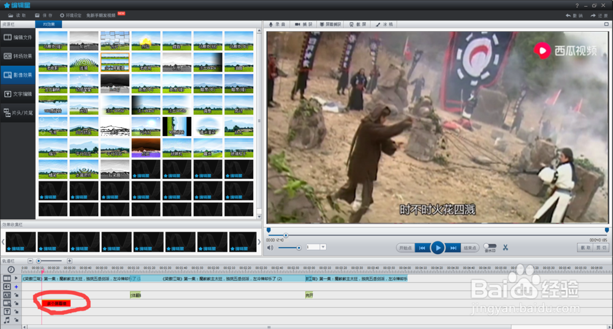Screen dimensions: 613x329
Task: Redo with the 还原 arrow button
Action: click(599, 15)
